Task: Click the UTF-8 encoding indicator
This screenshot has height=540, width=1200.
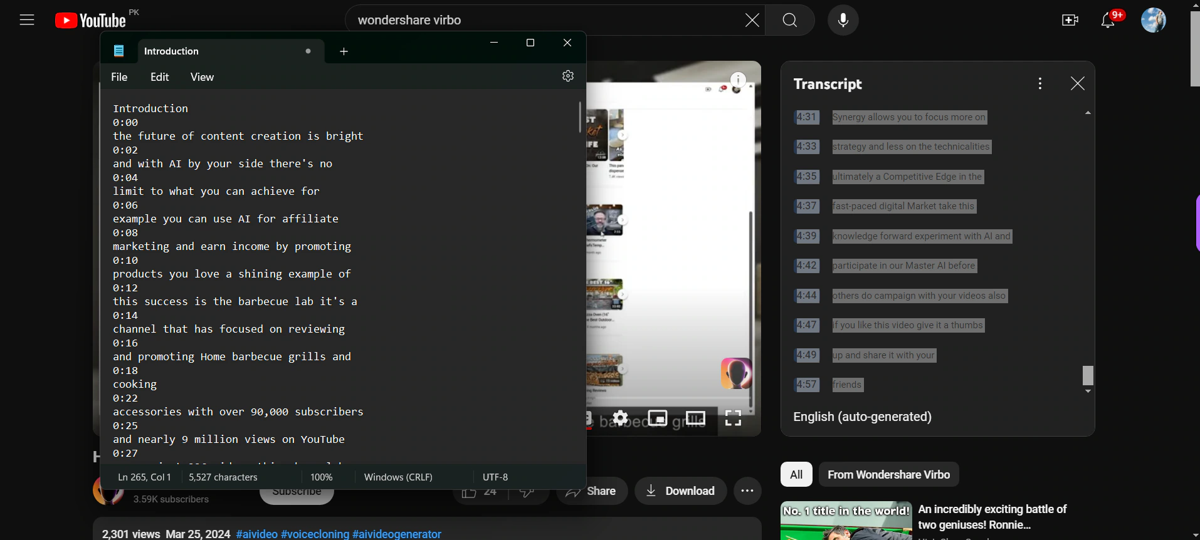Action: click(x=495, y=477)
